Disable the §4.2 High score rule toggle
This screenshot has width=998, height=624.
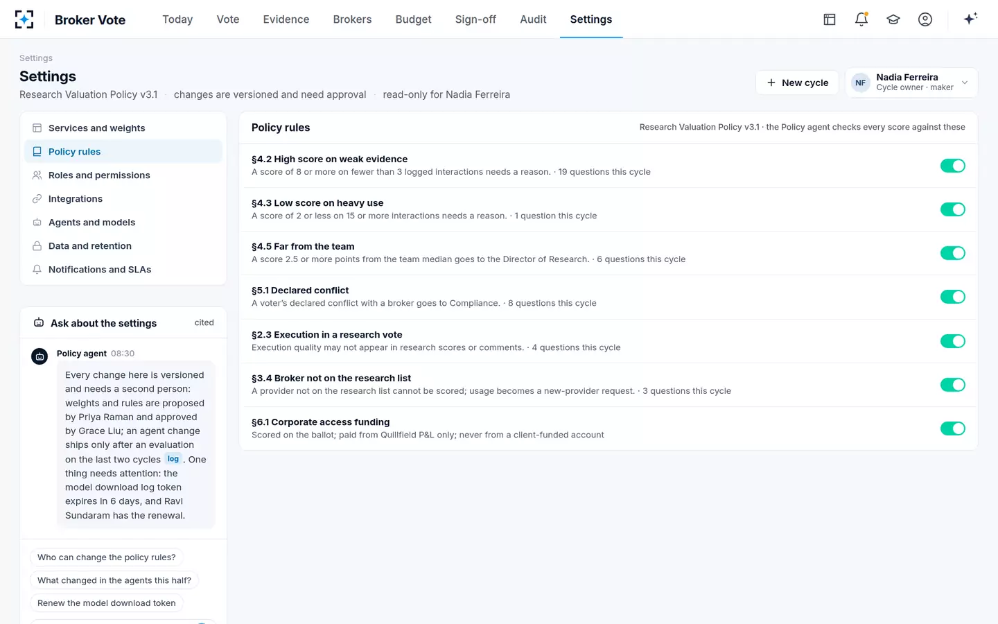[x=952, y=166]
